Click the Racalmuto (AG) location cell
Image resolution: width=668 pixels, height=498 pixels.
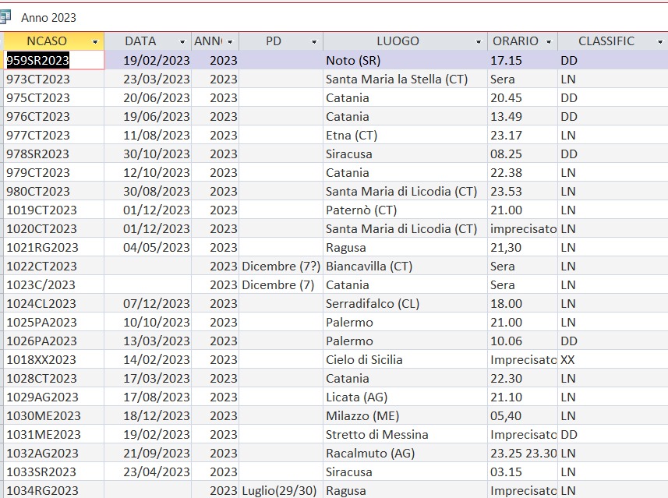click(x=405, y=454)
